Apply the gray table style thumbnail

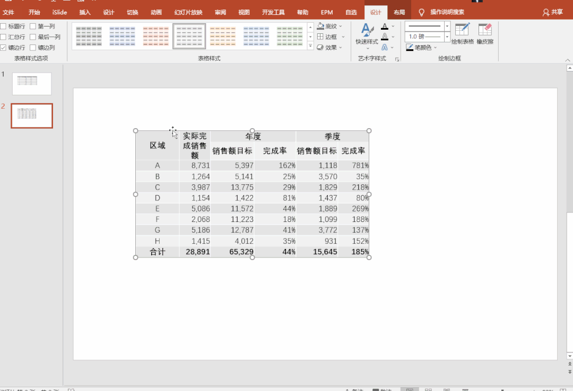click(89, 36)
